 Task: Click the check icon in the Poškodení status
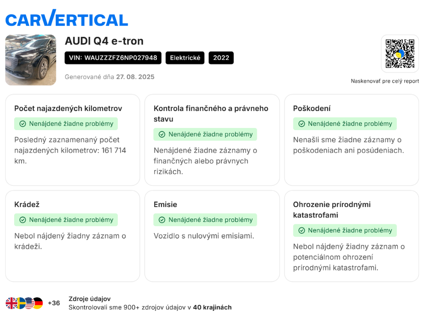point(302,124)
